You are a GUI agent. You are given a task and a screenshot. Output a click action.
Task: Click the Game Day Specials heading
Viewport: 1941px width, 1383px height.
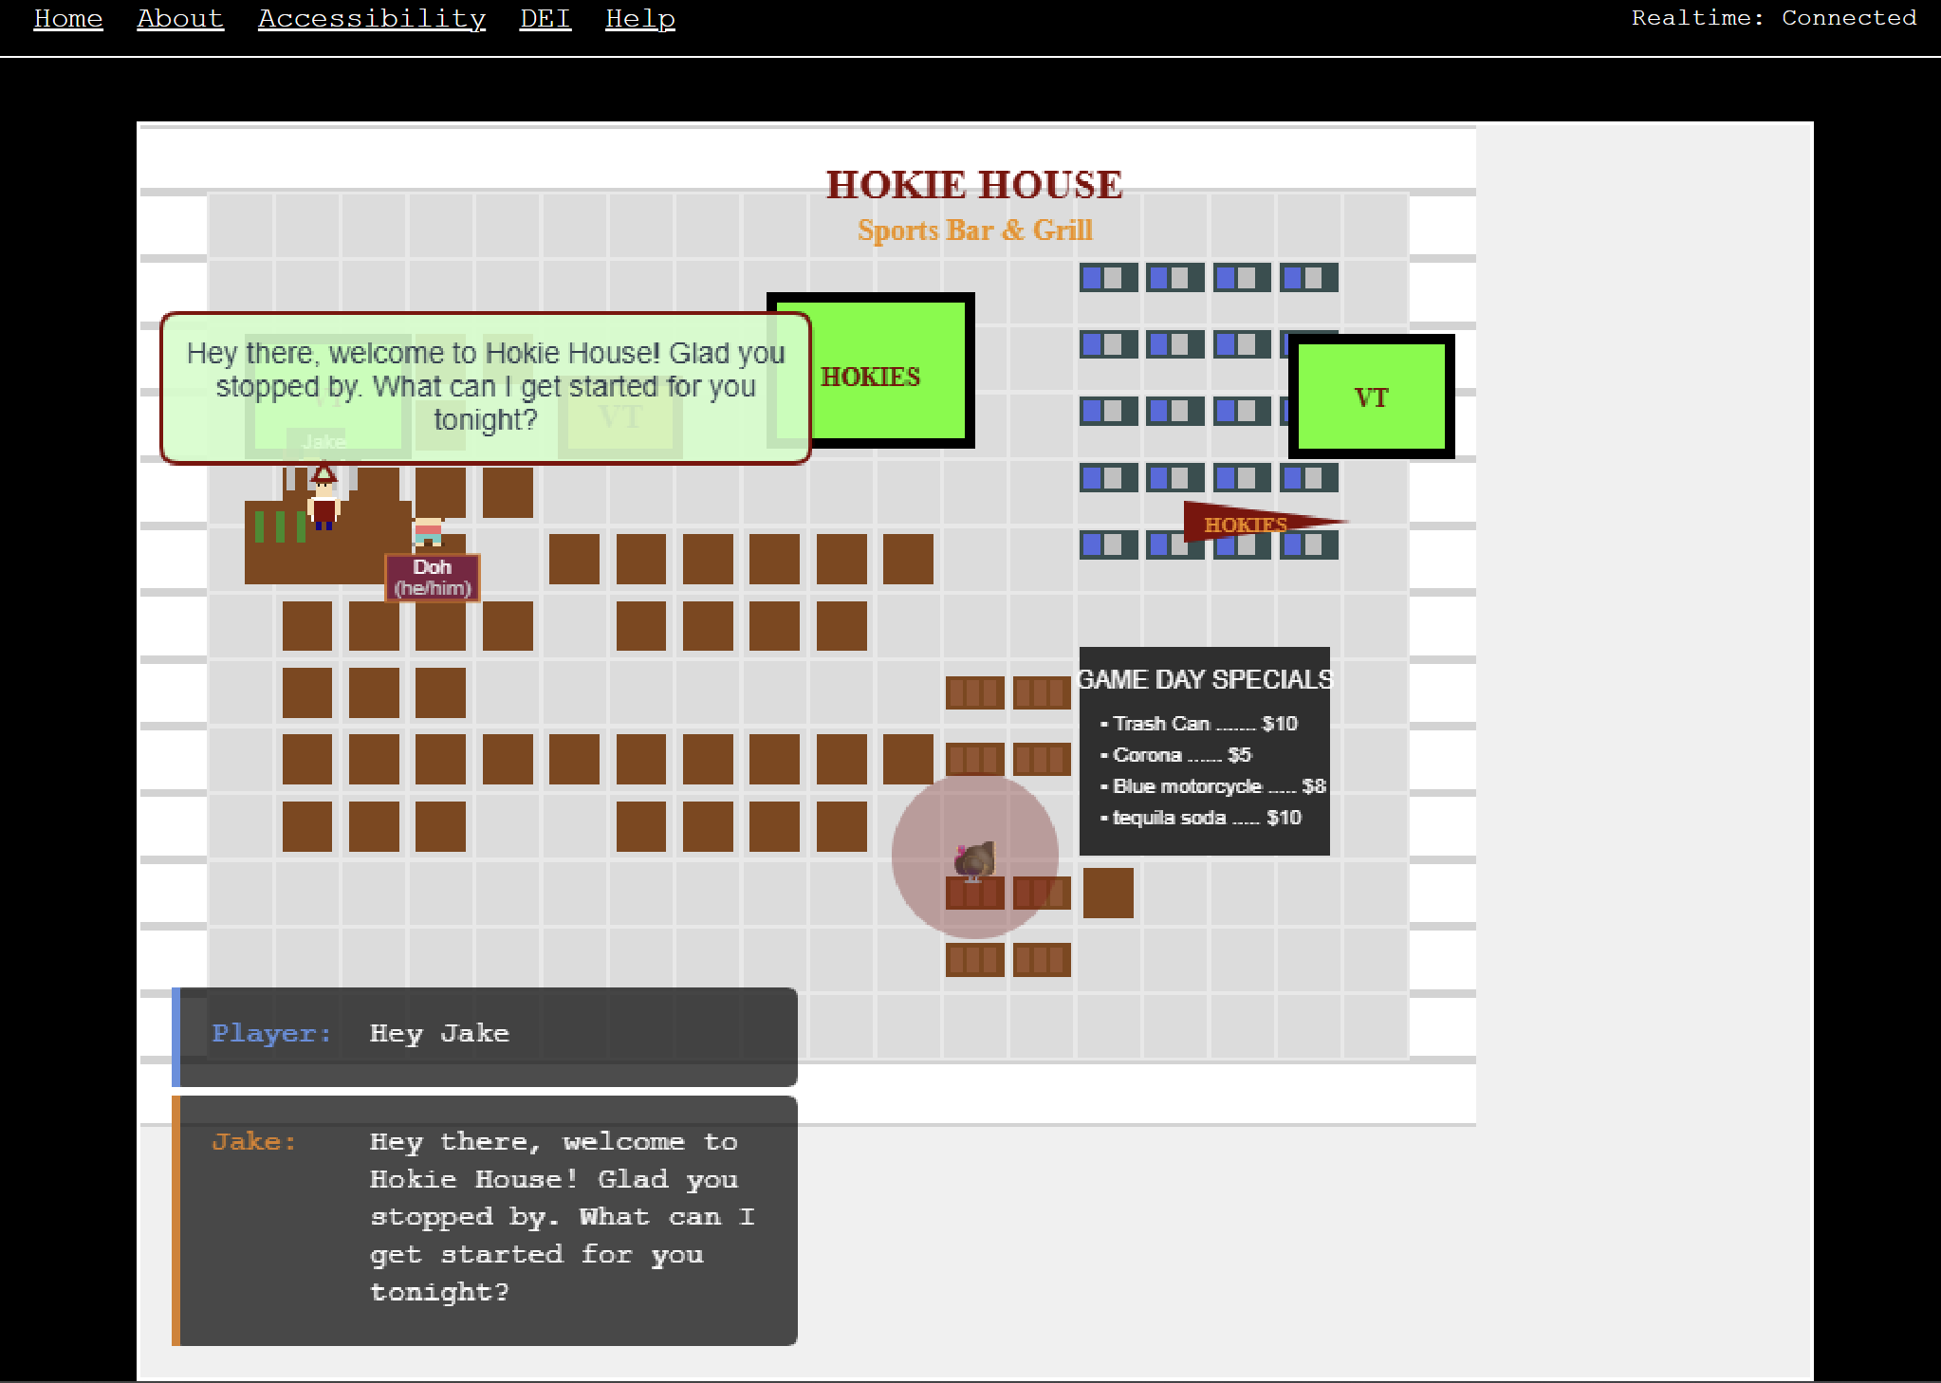click(1205, 679)
